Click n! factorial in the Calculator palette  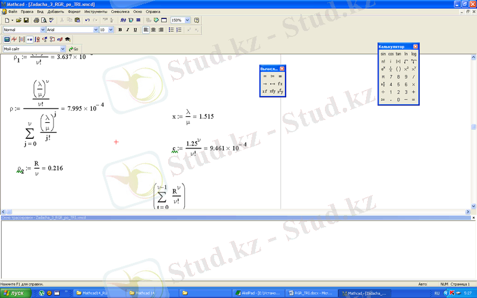383,61
